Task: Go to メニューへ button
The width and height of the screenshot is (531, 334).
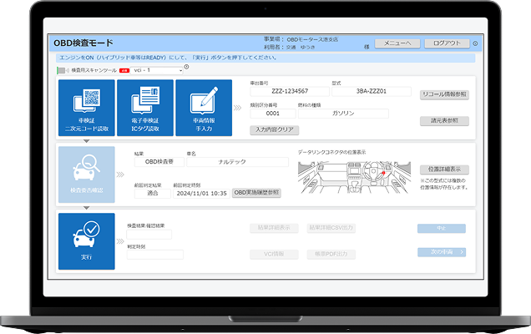Action: click(397, 43)
